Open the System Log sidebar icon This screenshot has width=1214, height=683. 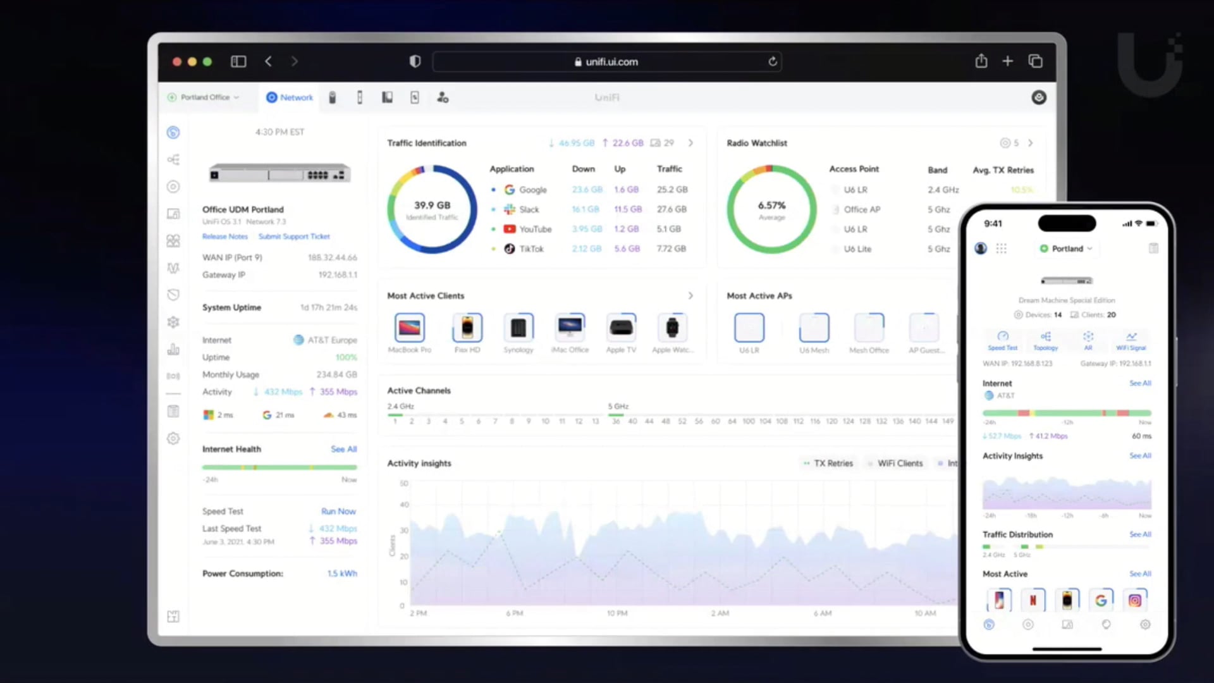pos(173,411)
